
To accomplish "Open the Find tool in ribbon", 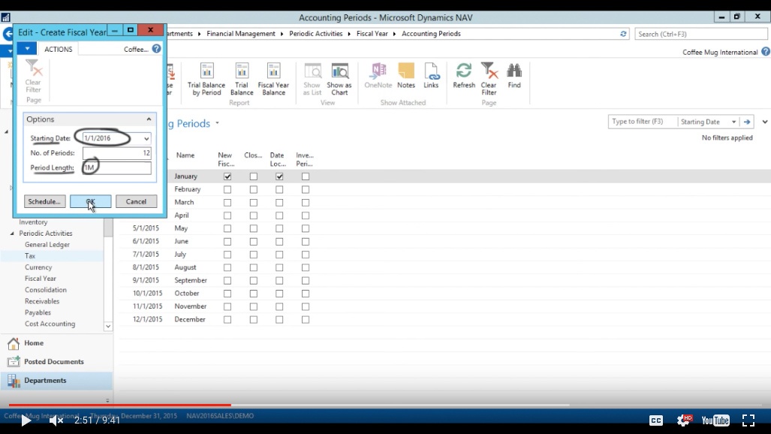I will [513, 76].
